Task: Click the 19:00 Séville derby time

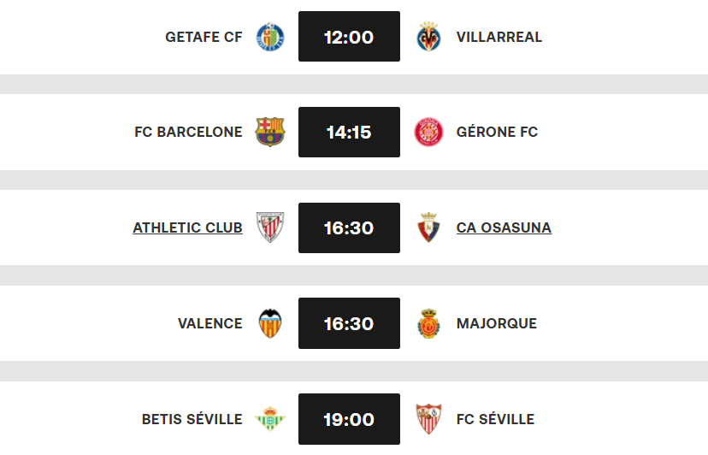Action: tap(349, 419)
